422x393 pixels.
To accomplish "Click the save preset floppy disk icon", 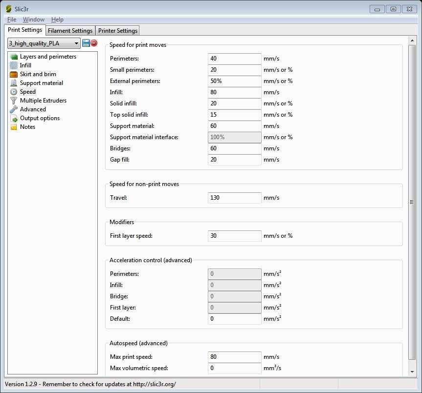I will coord(86,43).
